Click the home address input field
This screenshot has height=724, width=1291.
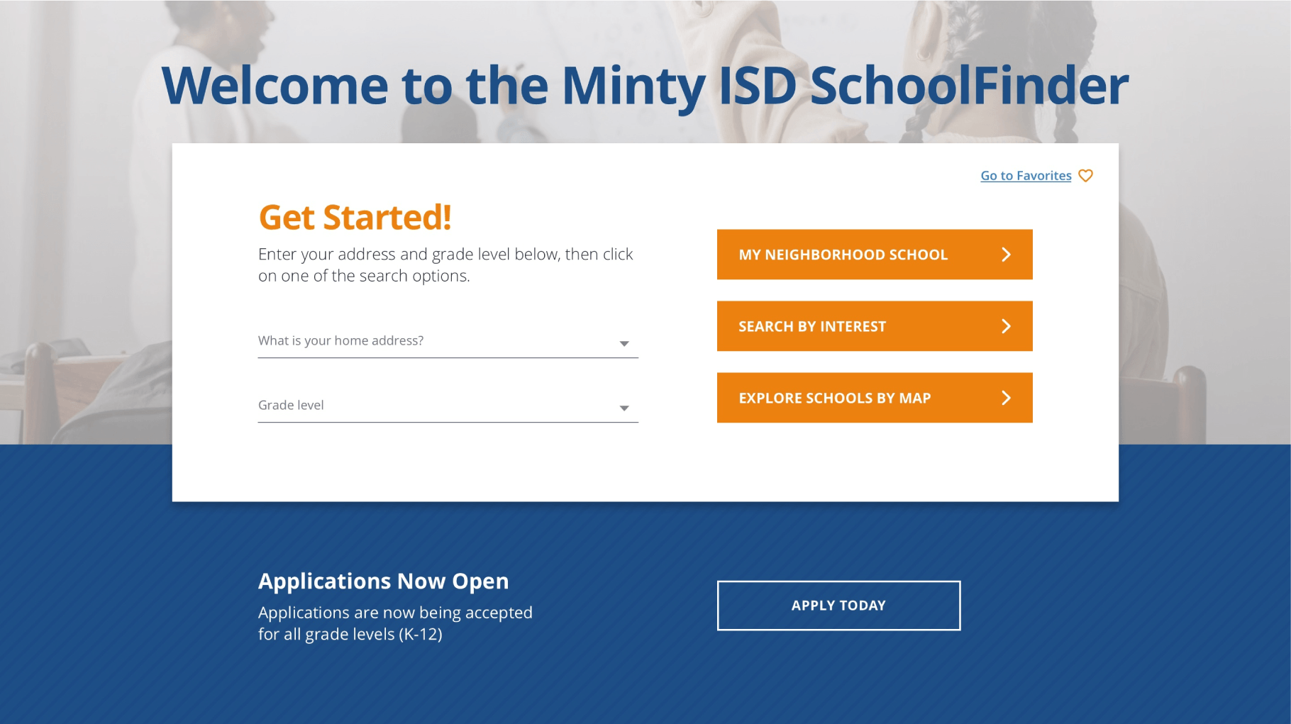[433, 341]
